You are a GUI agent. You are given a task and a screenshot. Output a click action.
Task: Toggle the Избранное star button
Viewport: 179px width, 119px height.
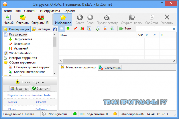[x=63, y=19]
